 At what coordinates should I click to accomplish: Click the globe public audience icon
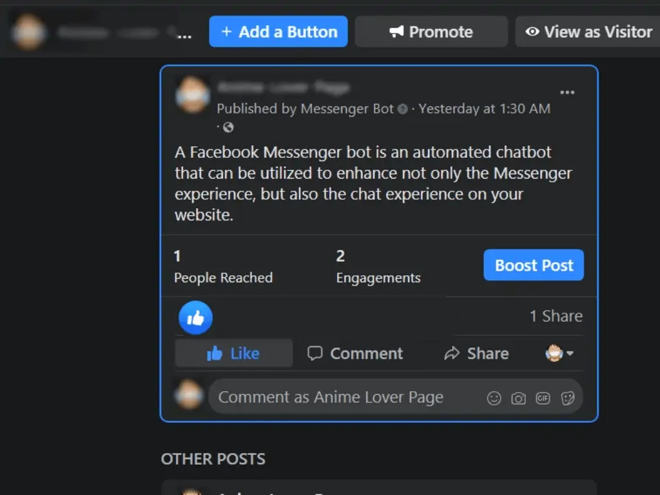tap(228, 127)
